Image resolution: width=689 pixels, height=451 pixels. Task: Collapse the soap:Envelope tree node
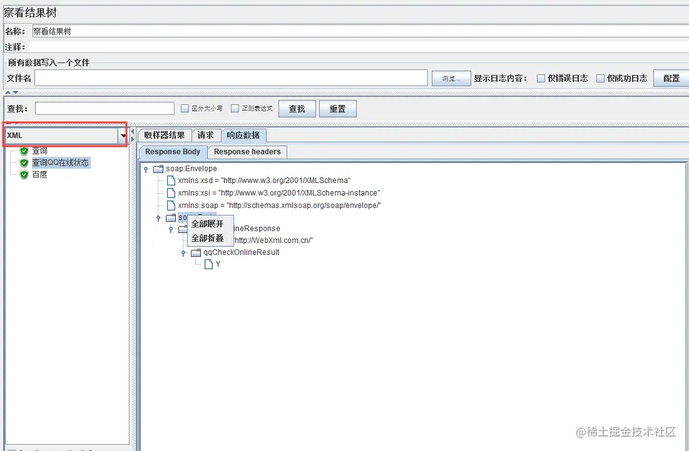click(x=146, y=169)
